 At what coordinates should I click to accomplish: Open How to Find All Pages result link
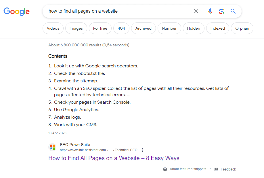pyautogui.click(x=114, y=158)
